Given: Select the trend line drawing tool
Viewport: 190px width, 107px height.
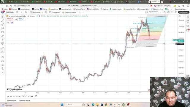Looking at the screenshot, I should [3, 21].
